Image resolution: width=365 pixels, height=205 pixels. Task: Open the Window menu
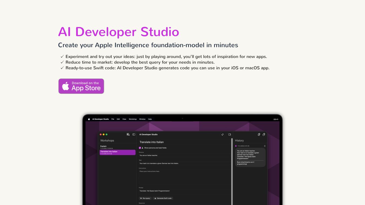(142, 119)
